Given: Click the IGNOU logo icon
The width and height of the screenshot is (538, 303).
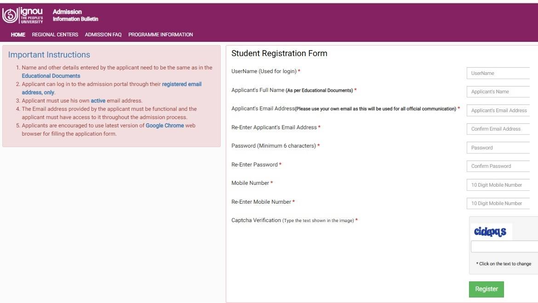Looking at the screenshot, I should click(x=10, y=16).
